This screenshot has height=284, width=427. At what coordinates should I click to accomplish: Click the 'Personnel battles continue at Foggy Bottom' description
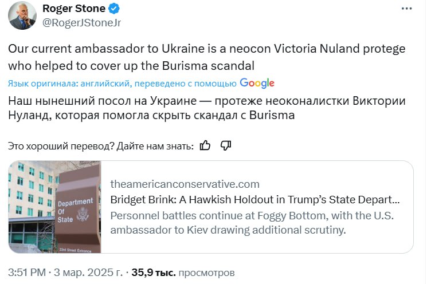252,223
